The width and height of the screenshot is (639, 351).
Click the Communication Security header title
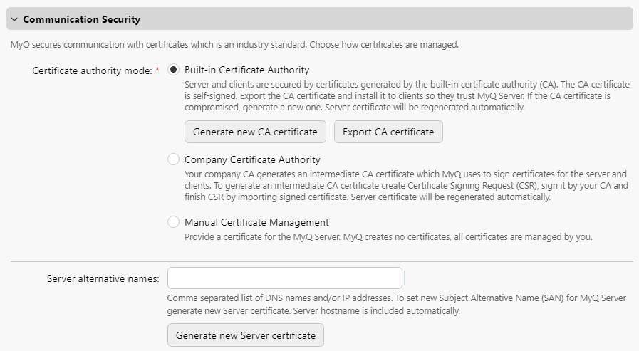coord(81,19)
